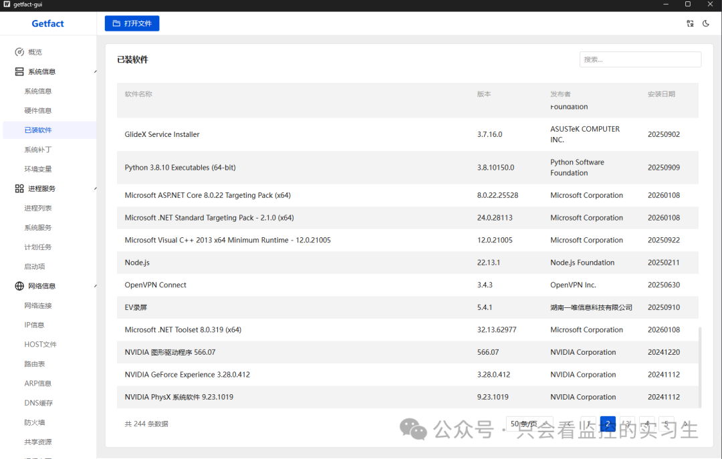Collapse the 系统信息 section chevron

[x=95, y=71]
